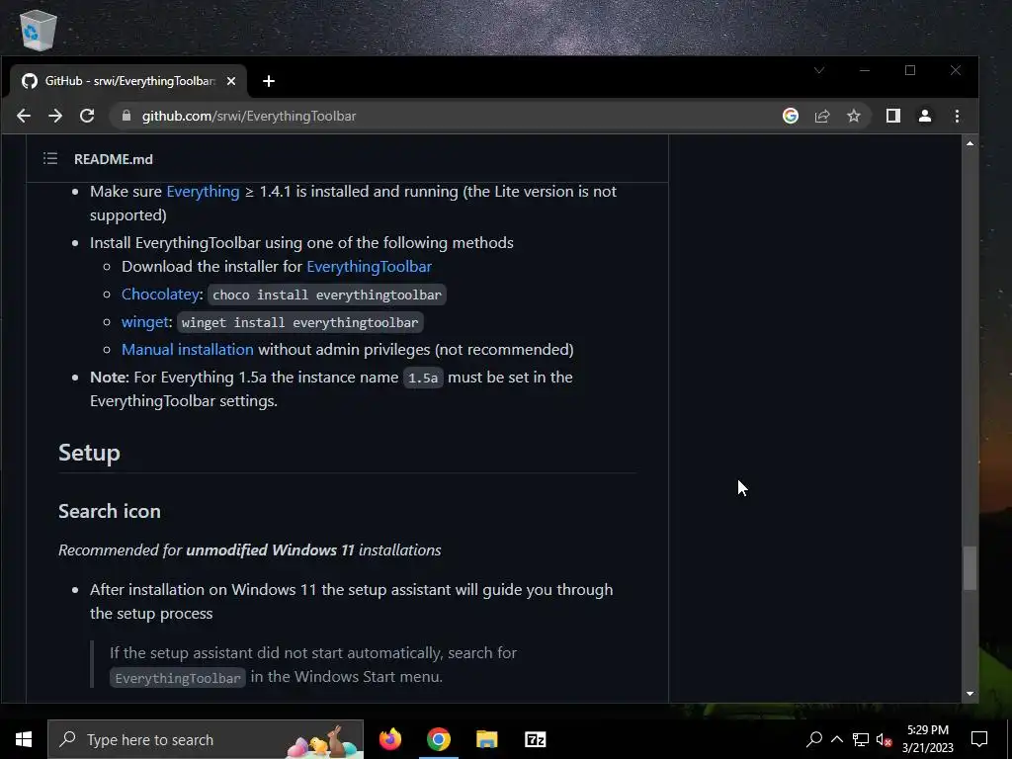Open Chrome profile menu
This screenshot has height=759, width=1012.
(x=925, y=116)
